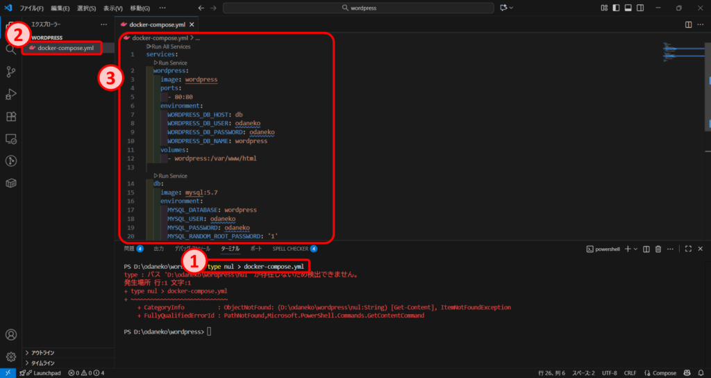Toggle the bottom panel visibility
711x378 pixels.
628,8
